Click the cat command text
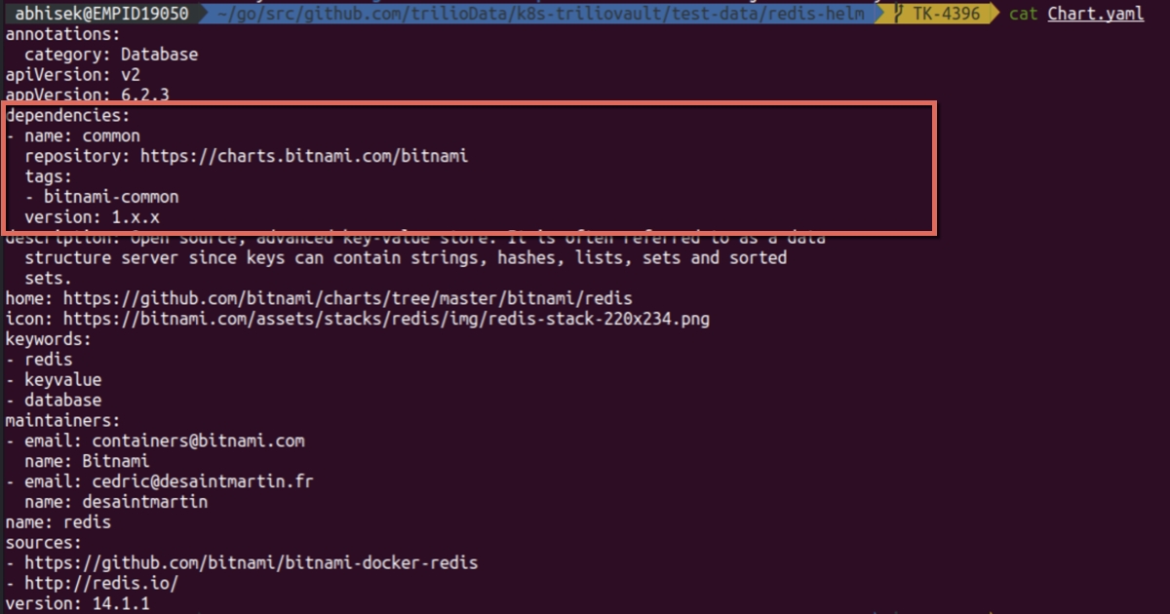1170x614 pixels. (x=1023, y=15)
